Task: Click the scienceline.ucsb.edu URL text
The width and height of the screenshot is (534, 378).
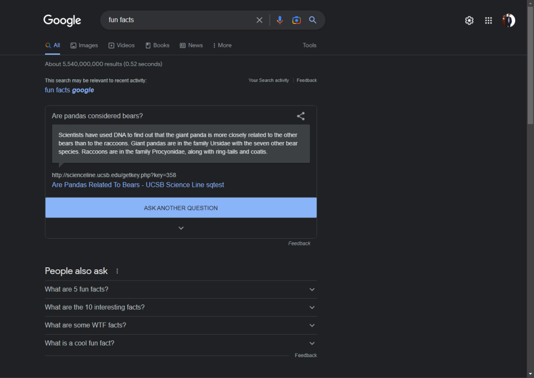Action: click(x=114, y=175)
